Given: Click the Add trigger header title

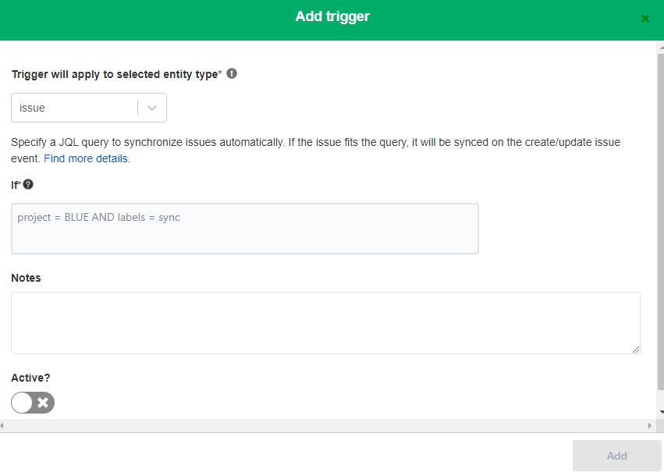Looking at the screenshot, I should coord(332,16).
